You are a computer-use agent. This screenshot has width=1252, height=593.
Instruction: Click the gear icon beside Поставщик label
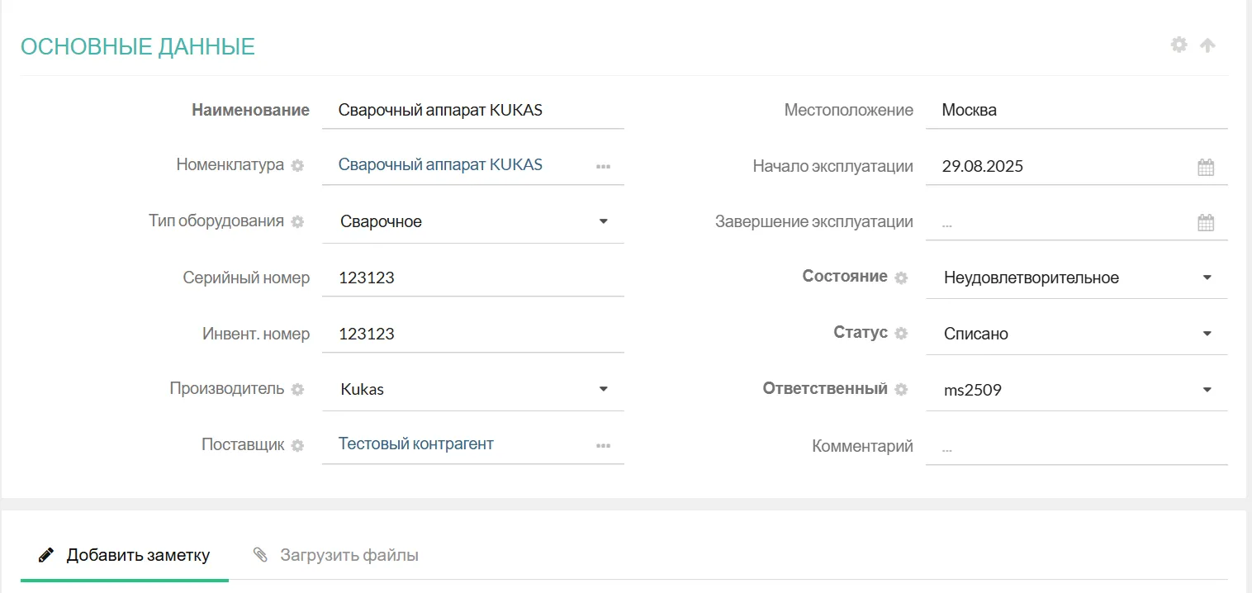click(x=297, y=446)
